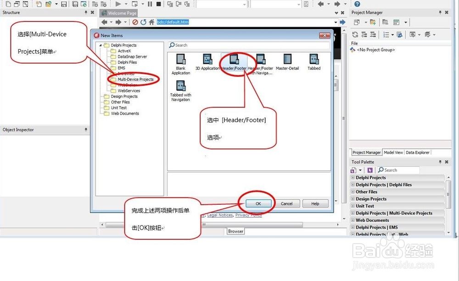Click the Save All double-floppy icon

tap(75, 4)
